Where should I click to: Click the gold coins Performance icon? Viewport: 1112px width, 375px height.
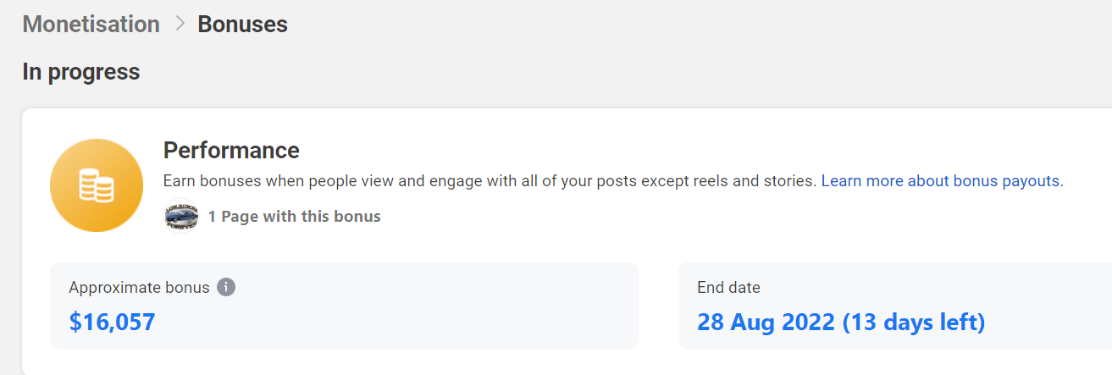[x=96, y=185]
